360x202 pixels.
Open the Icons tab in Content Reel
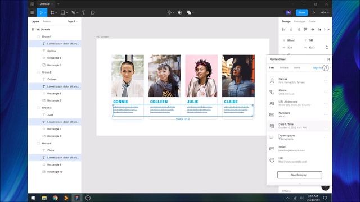[x=297, y=68]
